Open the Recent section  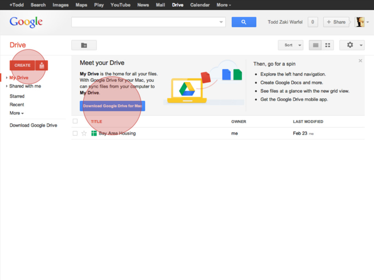pos(17,105)
